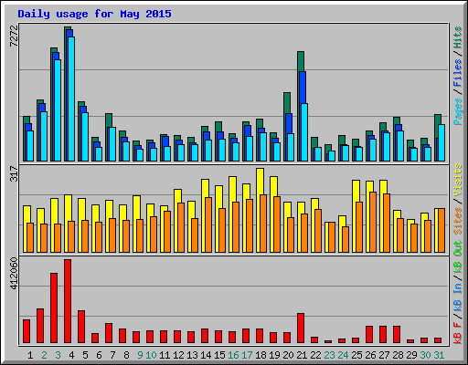Click day 8 axis label

(x=126, y=355)
